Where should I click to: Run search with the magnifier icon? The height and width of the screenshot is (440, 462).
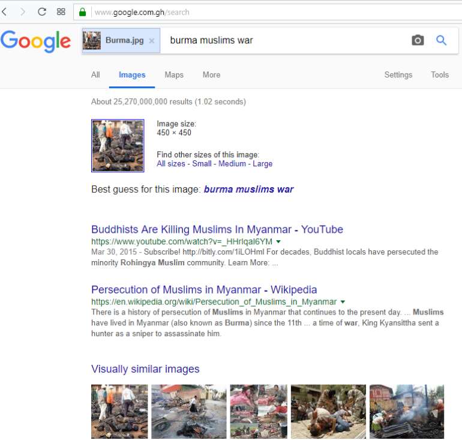[x=441, y=40]
